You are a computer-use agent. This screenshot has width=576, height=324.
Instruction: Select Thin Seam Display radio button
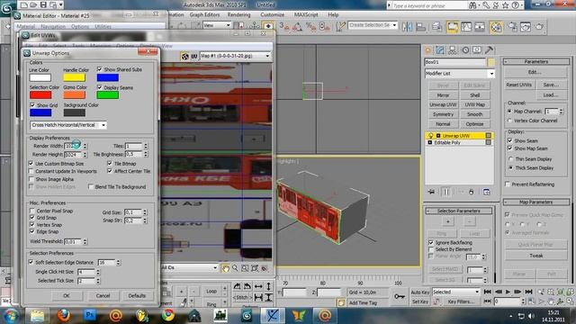click(510, 159)
